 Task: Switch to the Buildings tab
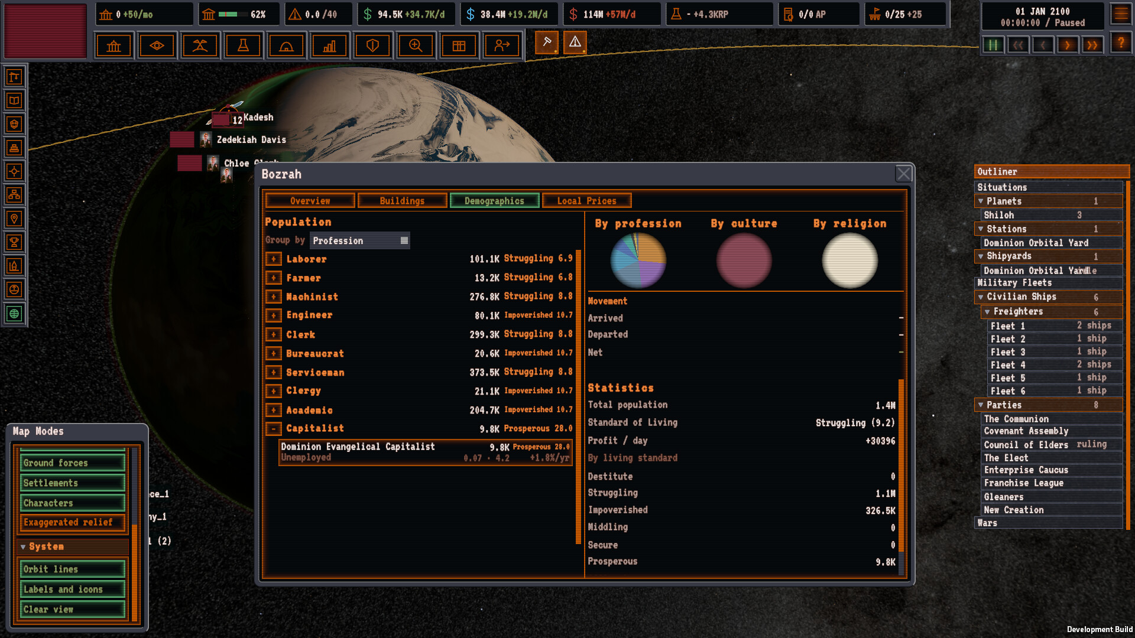[402, 201]
